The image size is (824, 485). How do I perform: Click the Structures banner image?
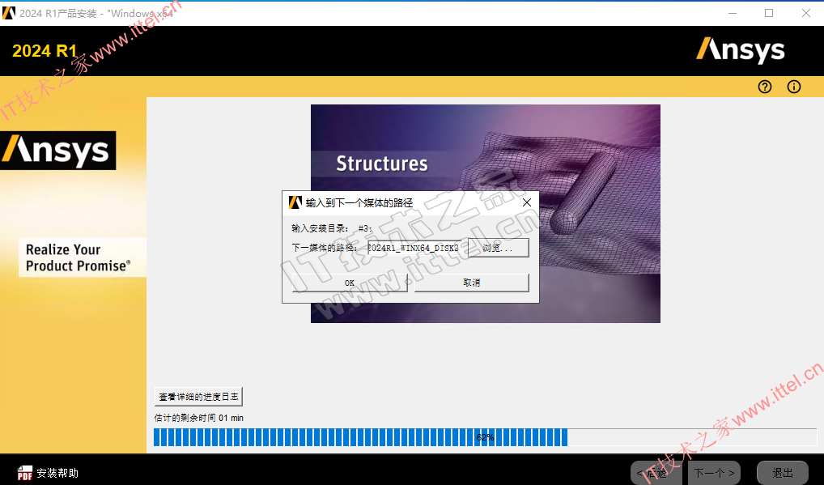click(x=485, y=213)
